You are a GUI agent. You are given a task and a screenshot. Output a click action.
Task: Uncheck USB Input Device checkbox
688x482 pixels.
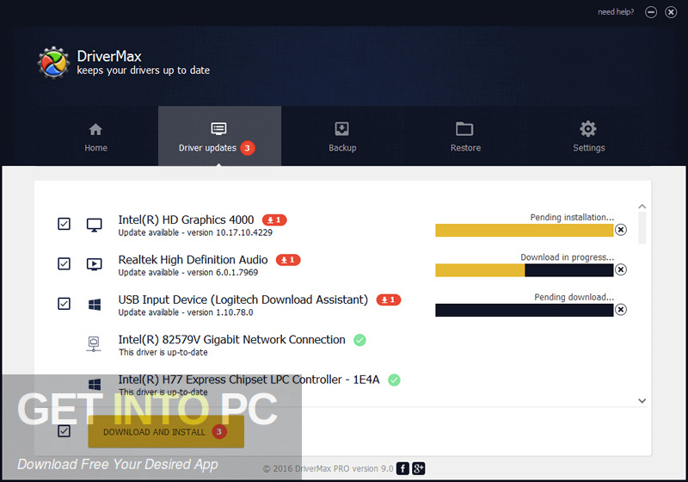[64, 304]
